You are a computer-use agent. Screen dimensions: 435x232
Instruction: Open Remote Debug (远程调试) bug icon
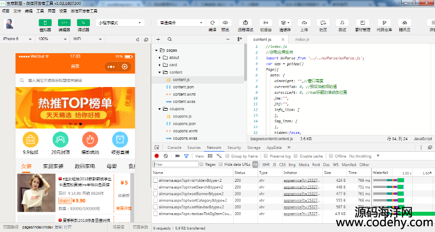click(x=246, y=23)
